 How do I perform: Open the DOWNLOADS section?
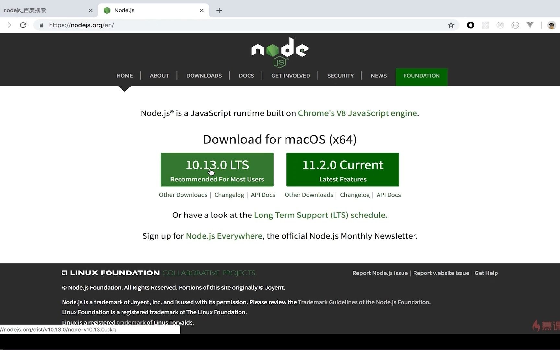pyautogui.click(x=204, y=76)
